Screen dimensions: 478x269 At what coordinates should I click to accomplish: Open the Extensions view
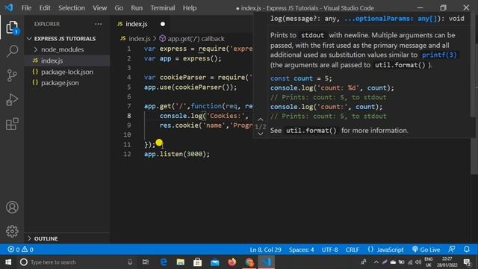[12, 124]
